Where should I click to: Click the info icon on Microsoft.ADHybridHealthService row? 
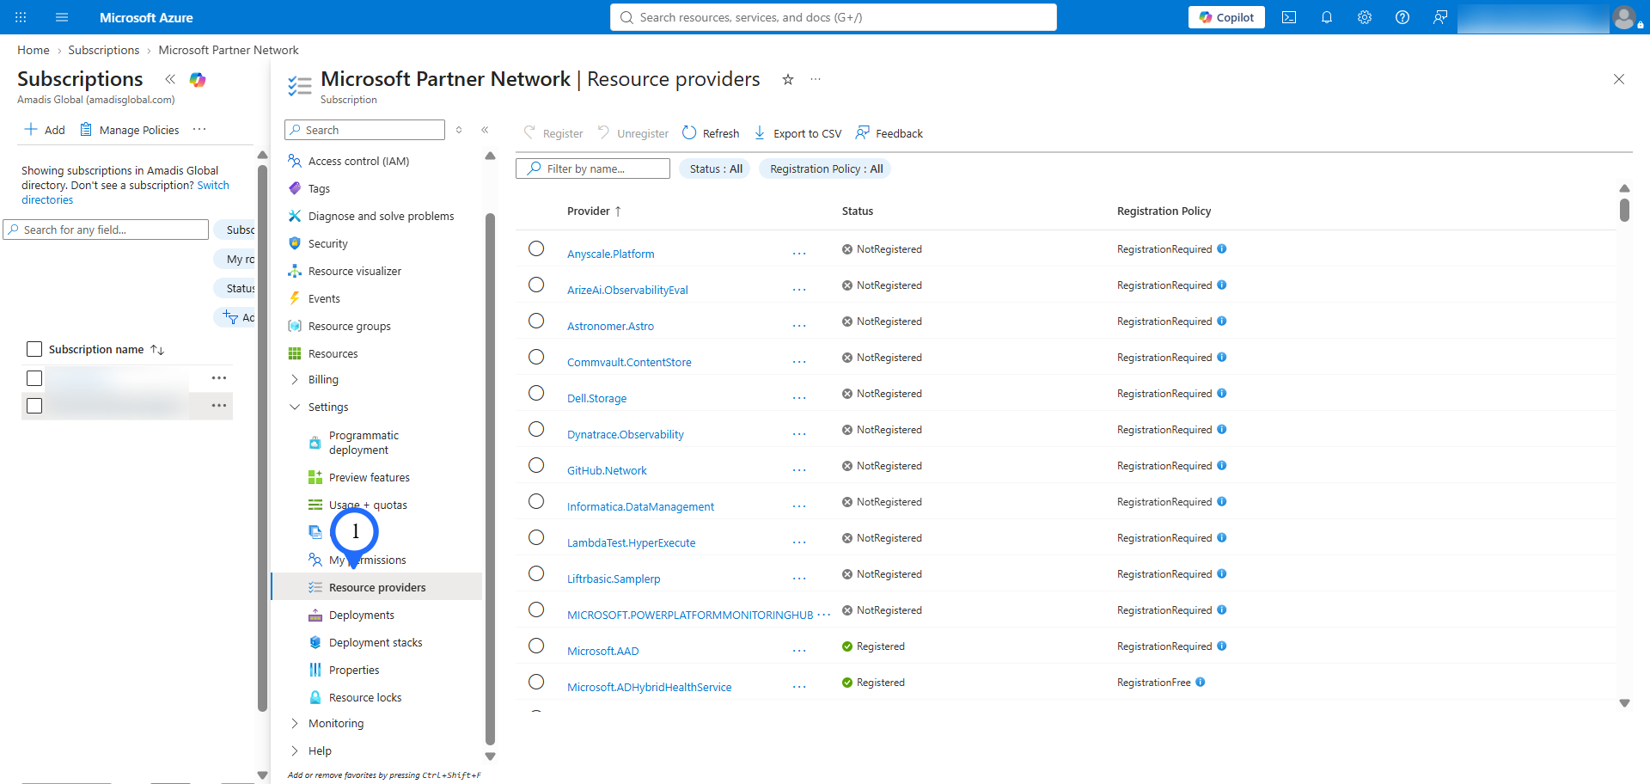pyautogui.click(x=1201, y=683)
